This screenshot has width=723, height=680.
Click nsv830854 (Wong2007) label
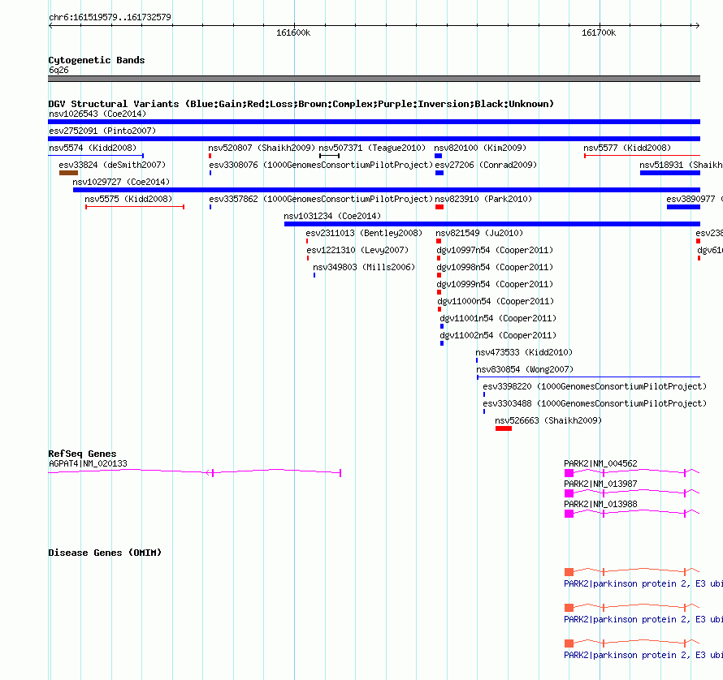(x=525, y=369)
